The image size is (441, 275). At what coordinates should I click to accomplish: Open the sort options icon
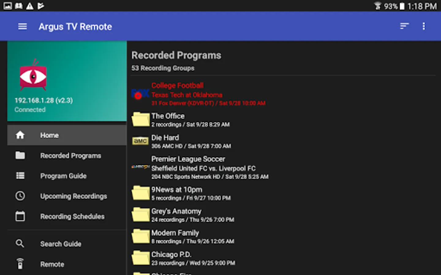(404, 26)
